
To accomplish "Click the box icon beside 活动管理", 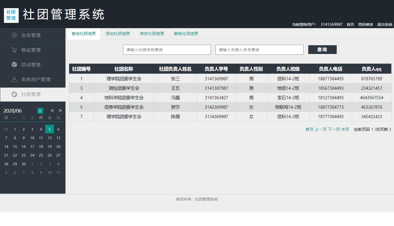I will click(x=14, y=65).
